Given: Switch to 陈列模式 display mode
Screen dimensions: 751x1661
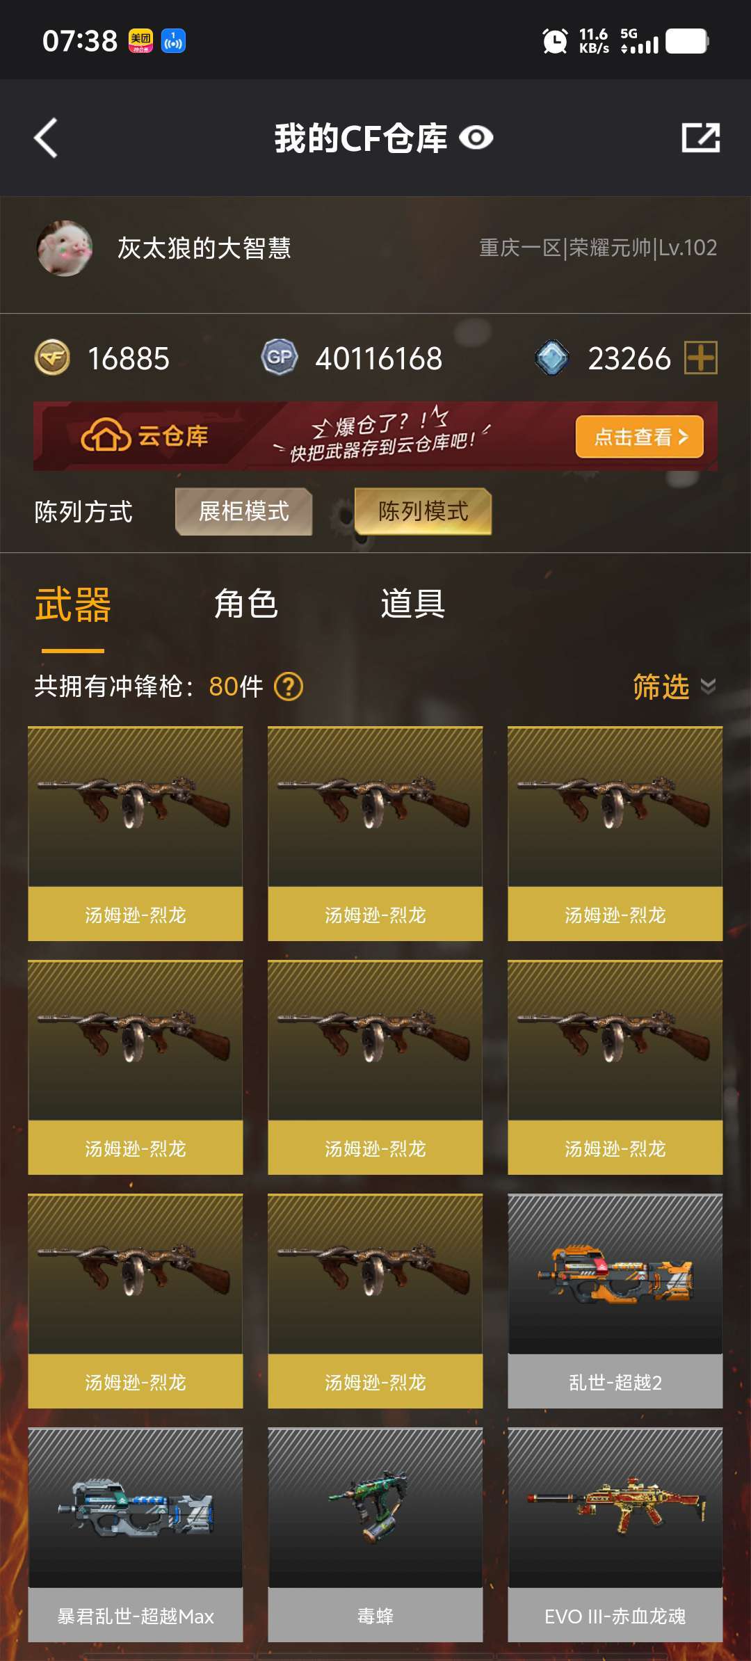Looking at the screenshot, I should (x=423, y=511).
